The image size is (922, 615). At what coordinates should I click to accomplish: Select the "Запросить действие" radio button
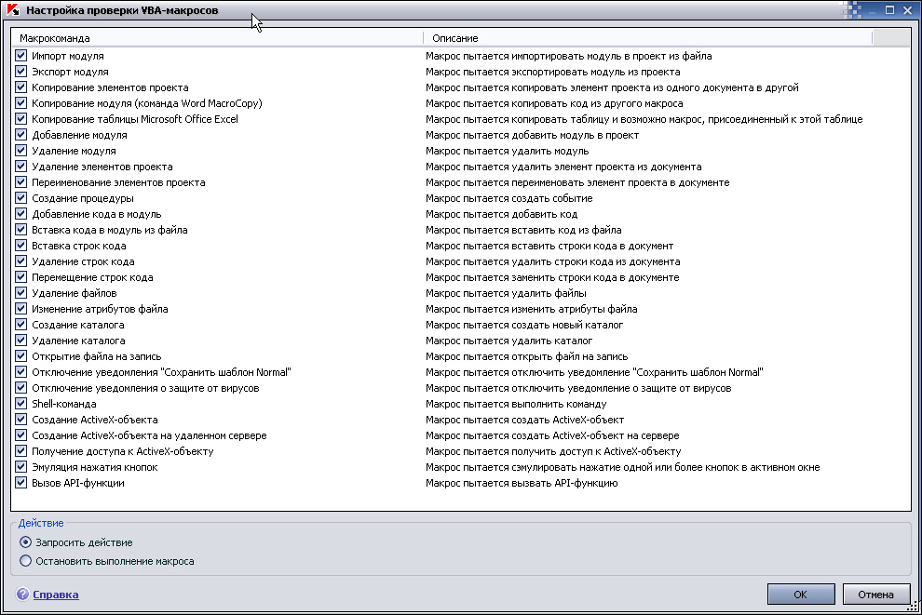[26, 542]
